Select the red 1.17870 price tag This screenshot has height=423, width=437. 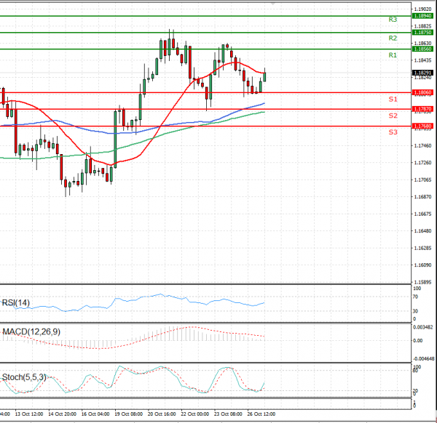click(422, 109)
